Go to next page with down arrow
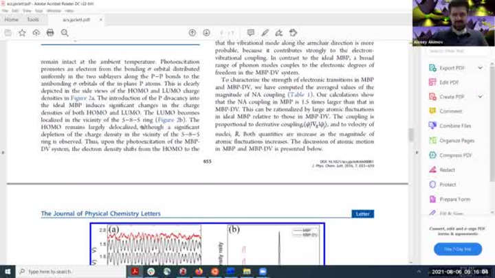This screenshot has height=278, width=495. [206, 32]
